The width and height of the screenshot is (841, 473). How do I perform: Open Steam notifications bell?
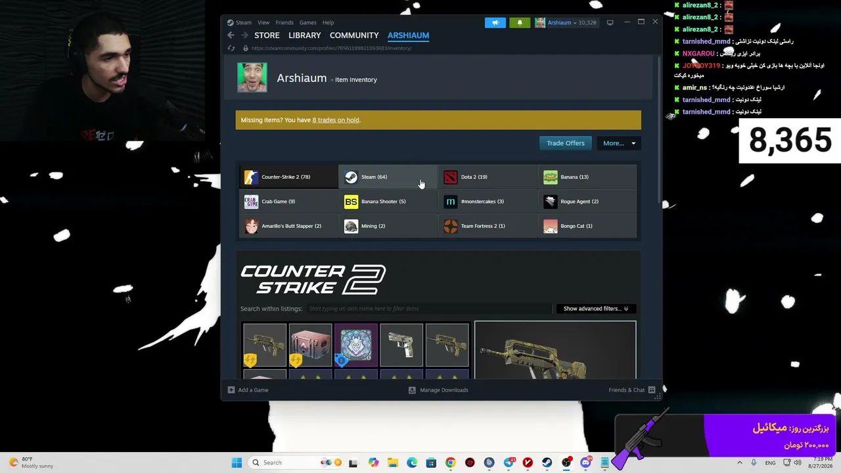[520, 22]
